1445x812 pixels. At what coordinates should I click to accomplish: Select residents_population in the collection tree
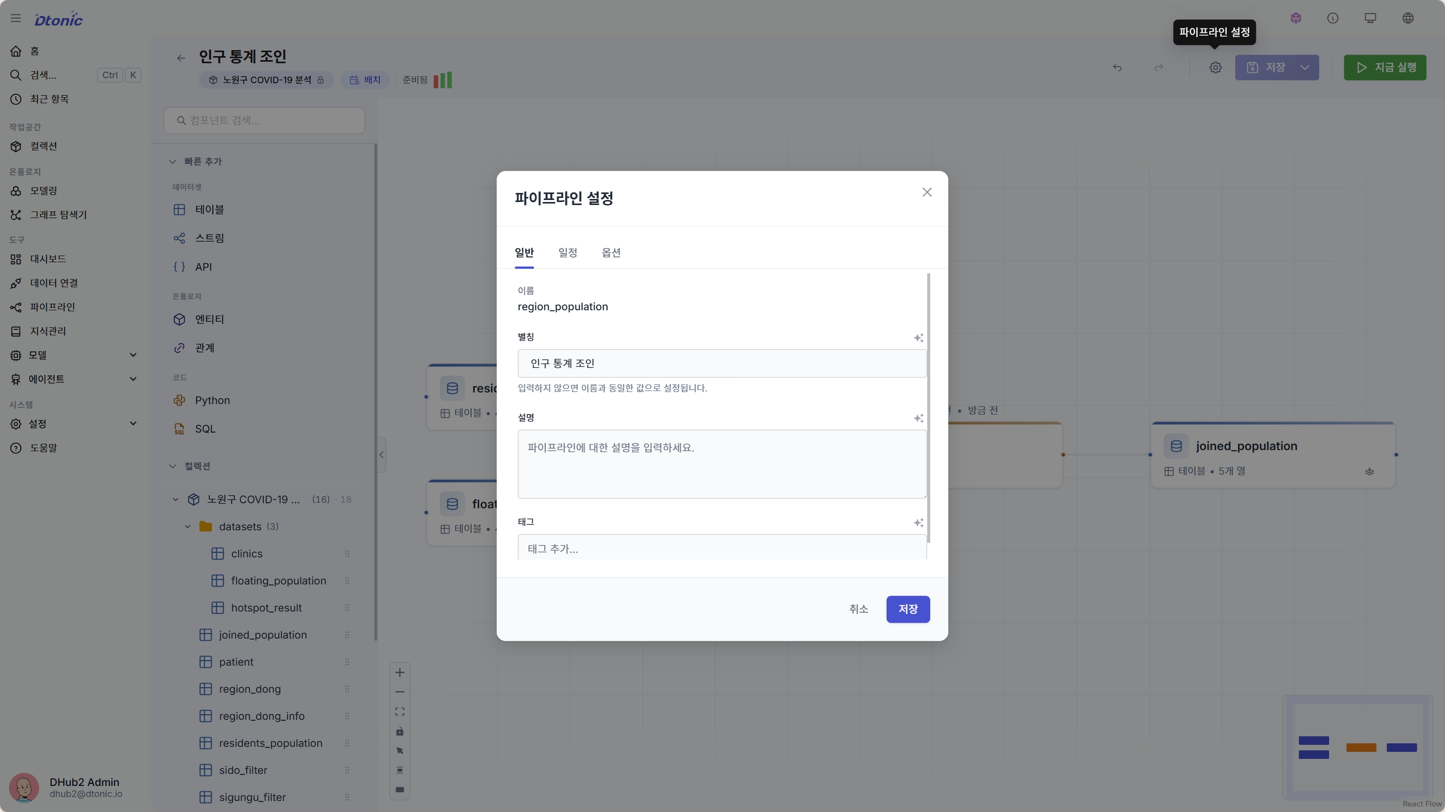click(x=270, y=744)
